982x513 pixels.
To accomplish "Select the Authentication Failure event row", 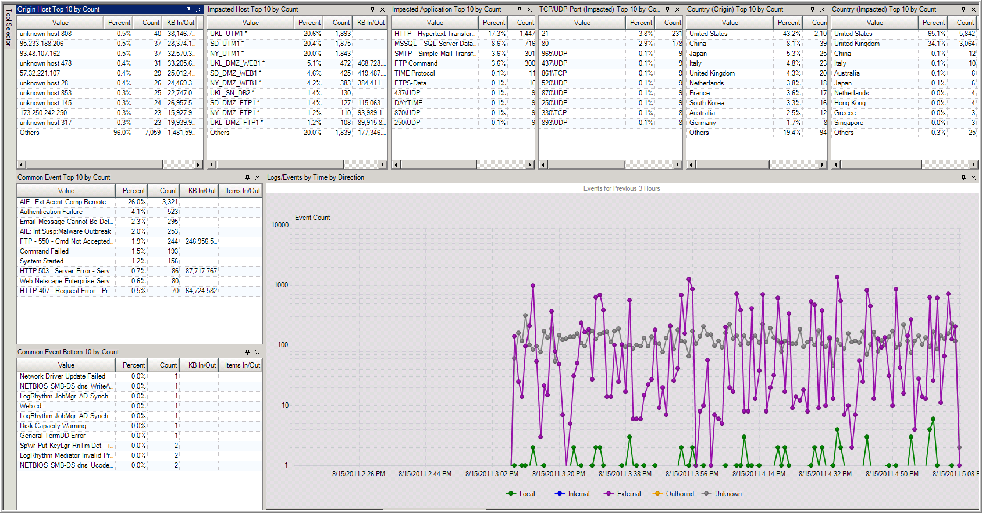I will pyautogui.click(x=51, y=212).
